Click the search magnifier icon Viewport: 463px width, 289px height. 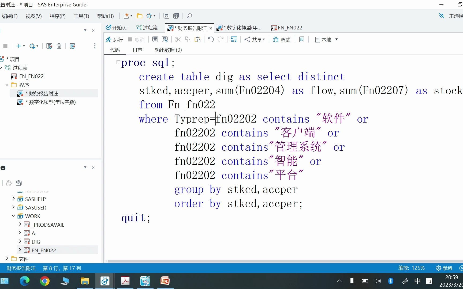point(189,16)
